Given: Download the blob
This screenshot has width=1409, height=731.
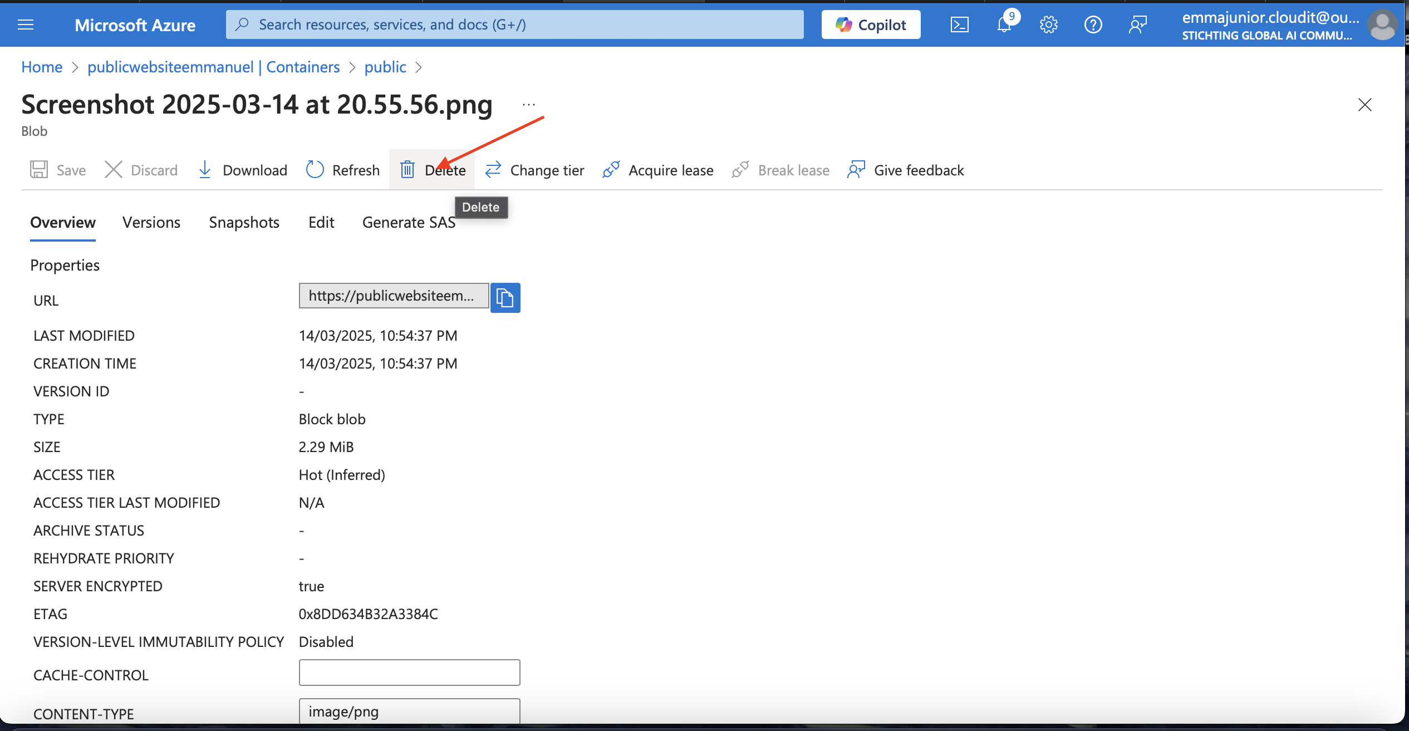Looking at the screenshot, I should click(x=243, y=170).
